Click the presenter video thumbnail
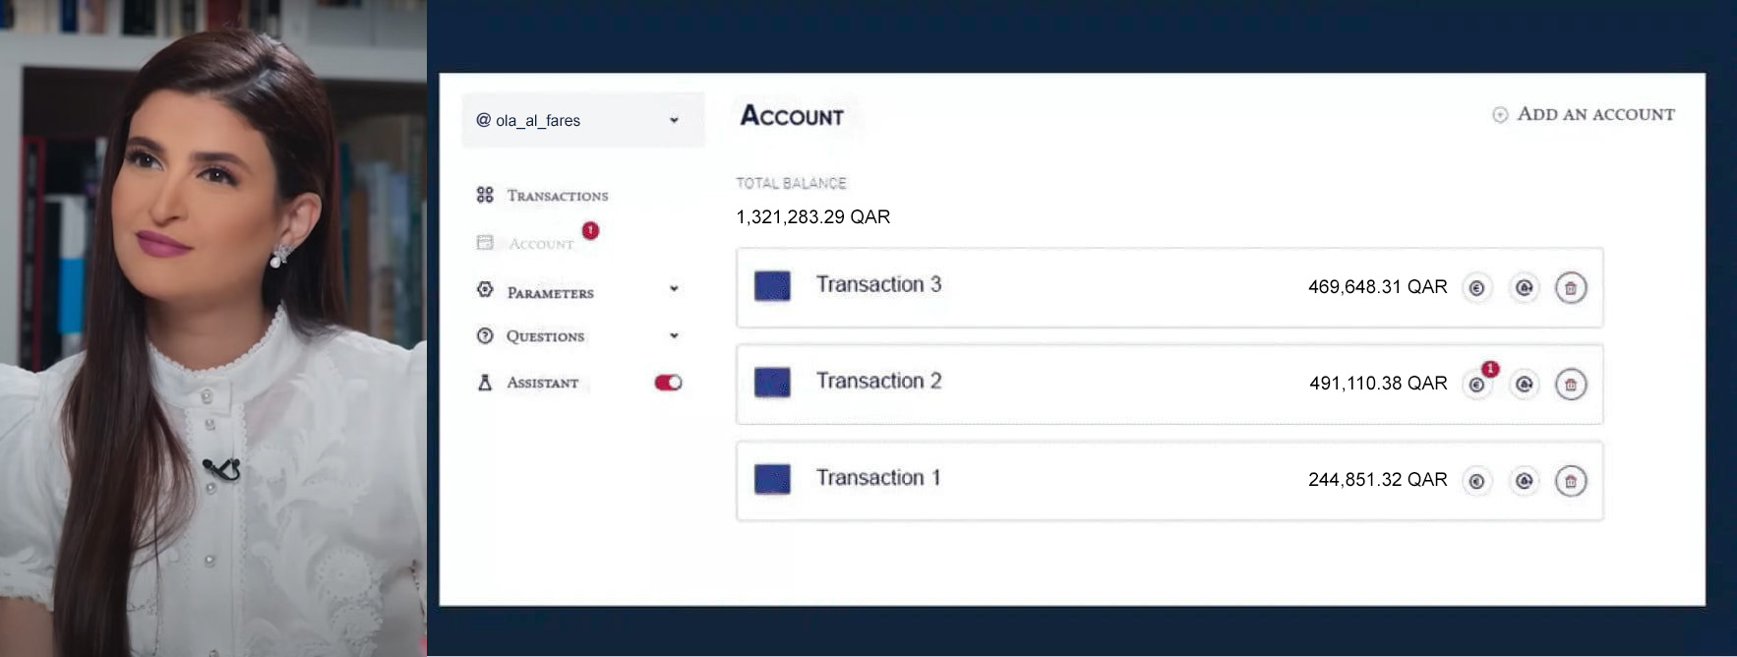 [x=213, y=328]
